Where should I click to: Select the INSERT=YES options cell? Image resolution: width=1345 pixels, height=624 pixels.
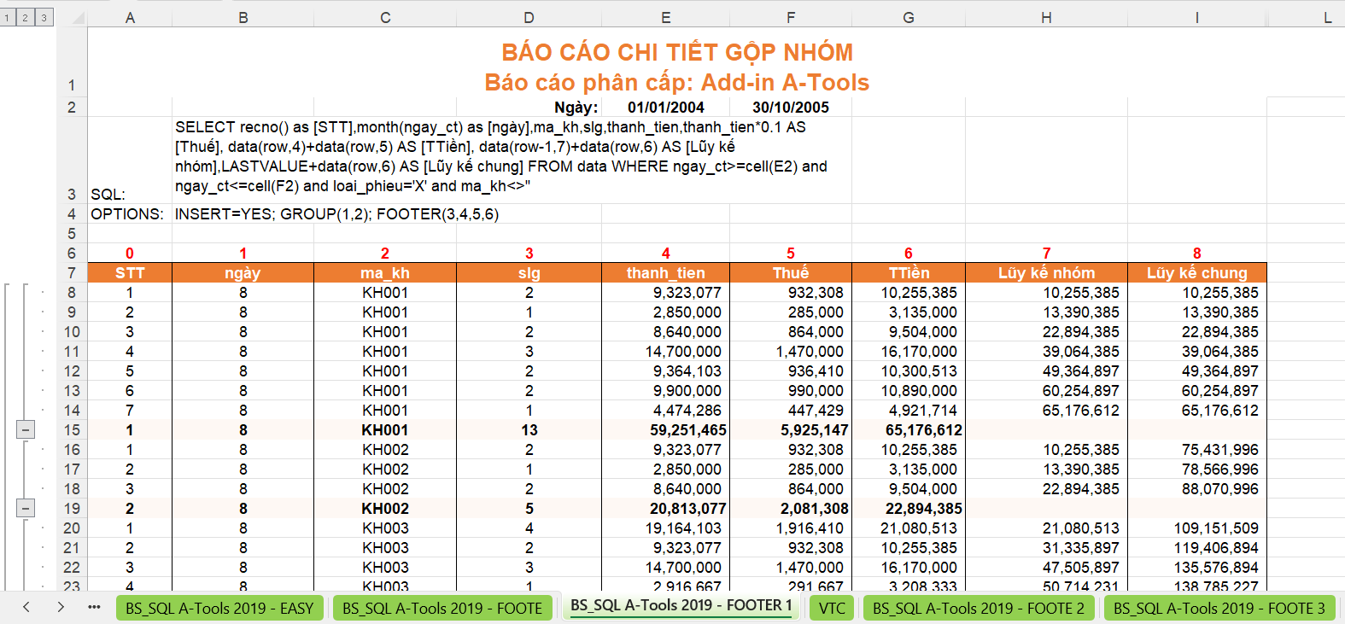pos(336,214)
